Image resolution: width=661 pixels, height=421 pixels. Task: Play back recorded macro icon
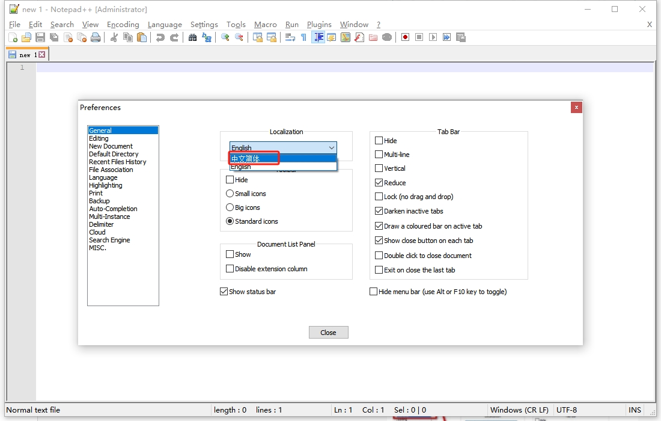[433, 37]
